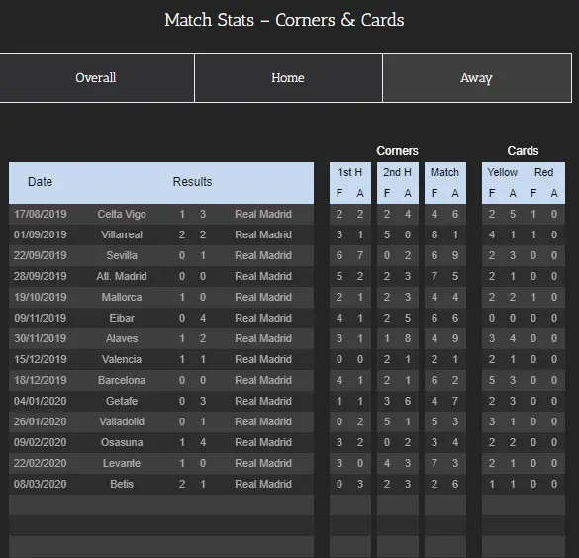Open the Villarreal team name
Image resolution: width=579 pixels, height=558 pixels.
pyautogui.click(x=122, y=234)
